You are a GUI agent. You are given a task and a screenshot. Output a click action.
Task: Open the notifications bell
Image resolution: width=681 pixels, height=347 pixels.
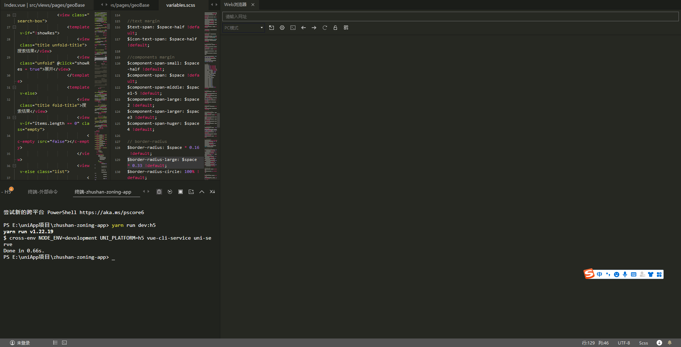click(x=670, y=343)
